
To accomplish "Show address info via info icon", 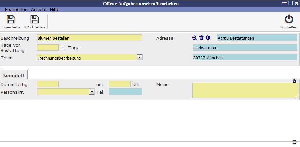I will [208, 38].
